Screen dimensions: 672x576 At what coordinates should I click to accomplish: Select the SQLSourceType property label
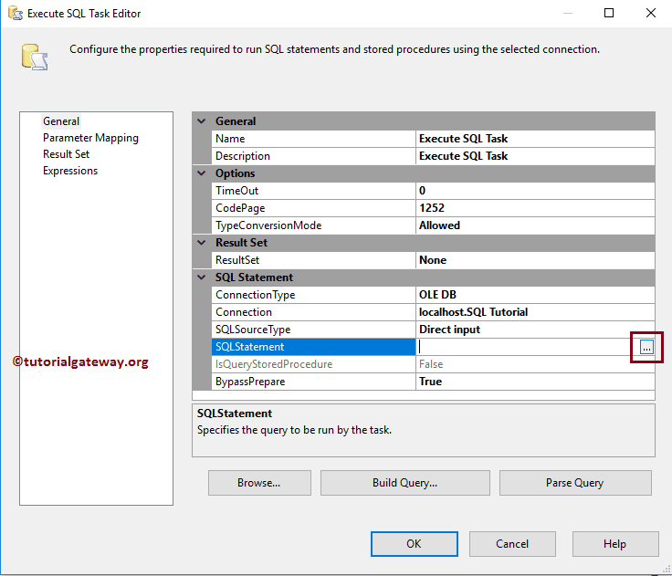coord(313,330)
